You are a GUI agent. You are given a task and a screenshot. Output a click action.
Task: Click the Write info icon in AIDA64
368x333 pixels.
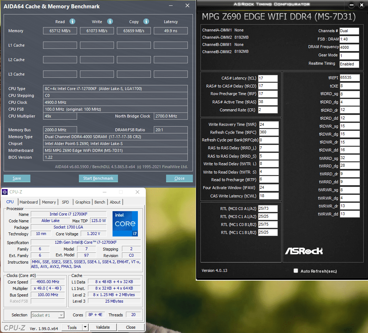[x=110, y=22]
